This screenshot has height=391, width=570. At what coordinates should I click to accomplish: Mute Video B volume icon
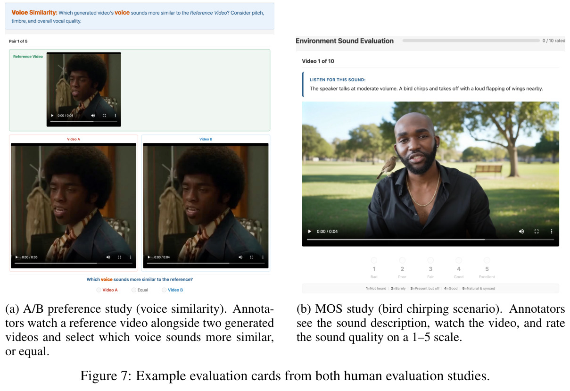click(240, 257)
